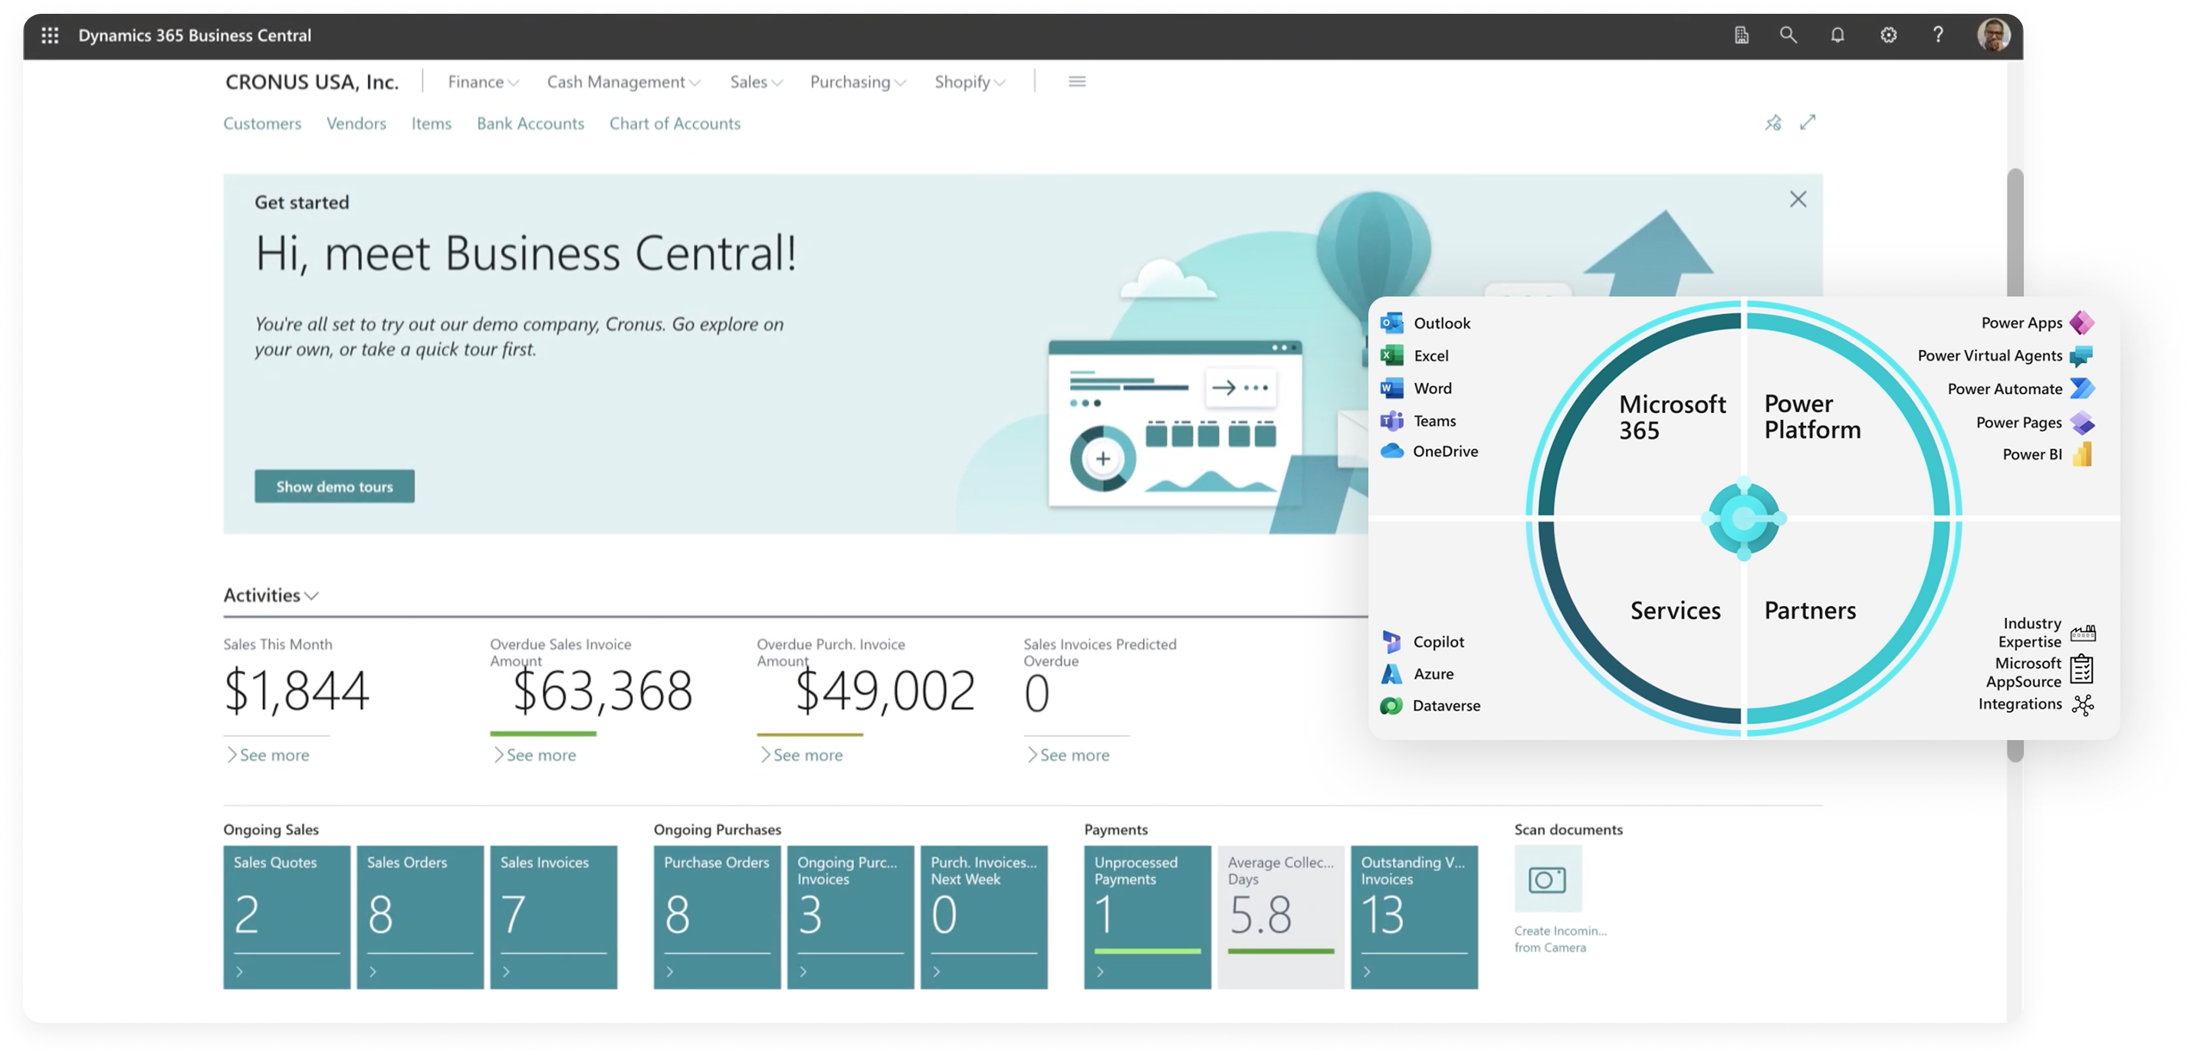2194x1055 pixels.
Task: Click the Power Apps icon
Action: 2081,323
